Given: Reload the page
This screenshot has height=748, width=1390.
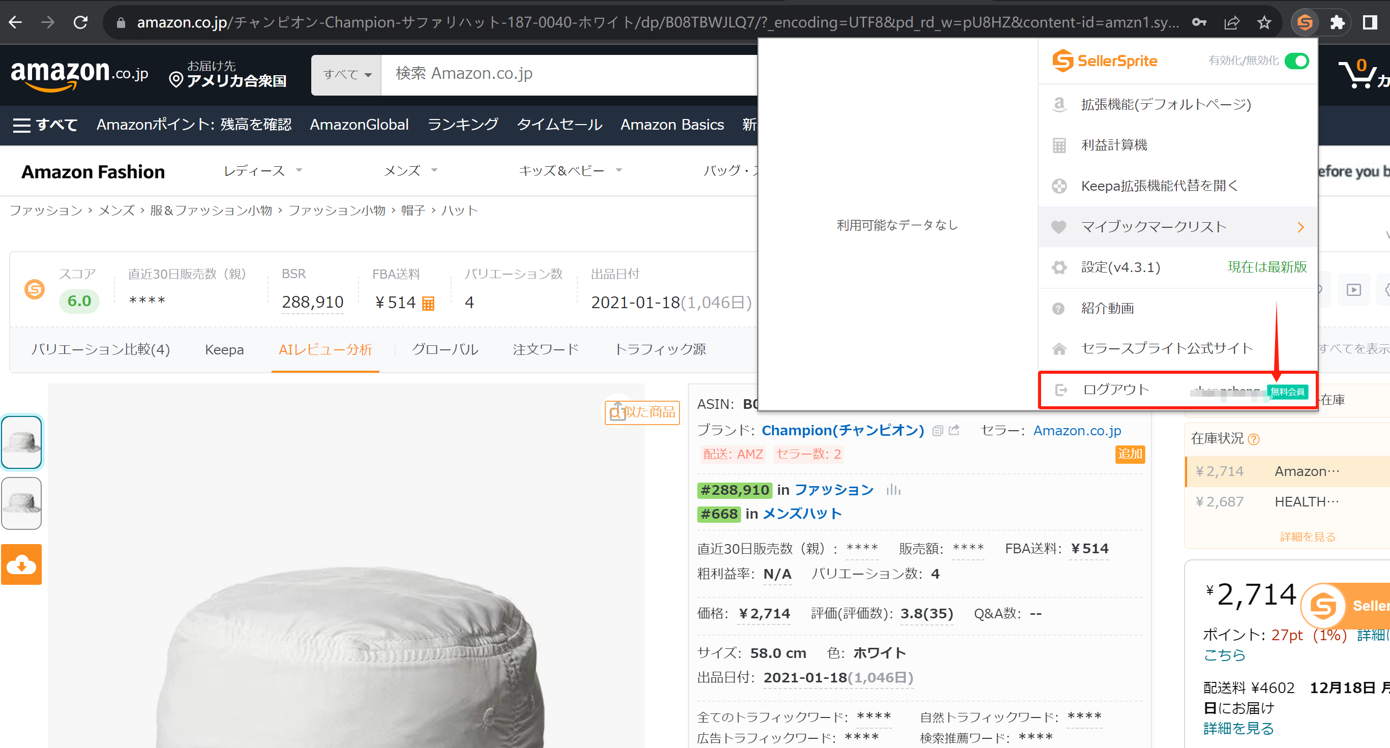Looking at the screenshot, I should coord(80,22).
